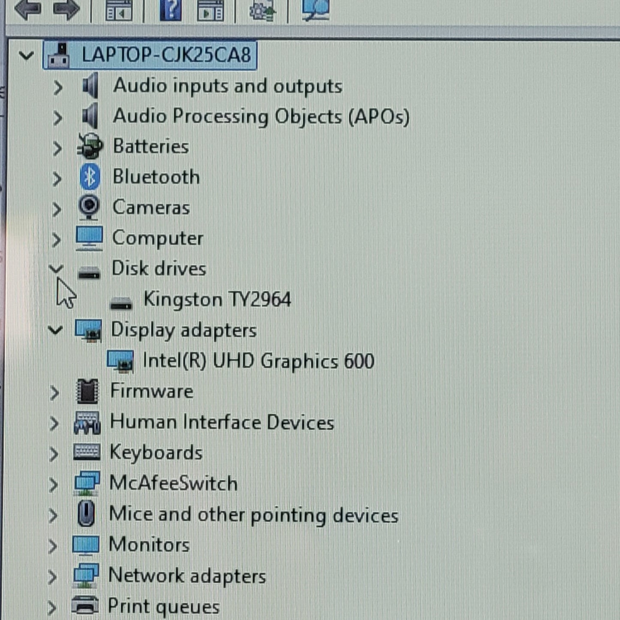Viewport: 620px width, 620px height.
Task: Click the Forward arrow in the toolbar
Action: (x=66, y=9)
